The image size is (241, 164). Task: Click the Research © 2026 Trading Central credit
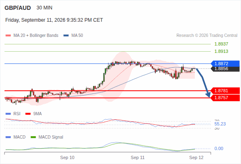pos(207,36)
